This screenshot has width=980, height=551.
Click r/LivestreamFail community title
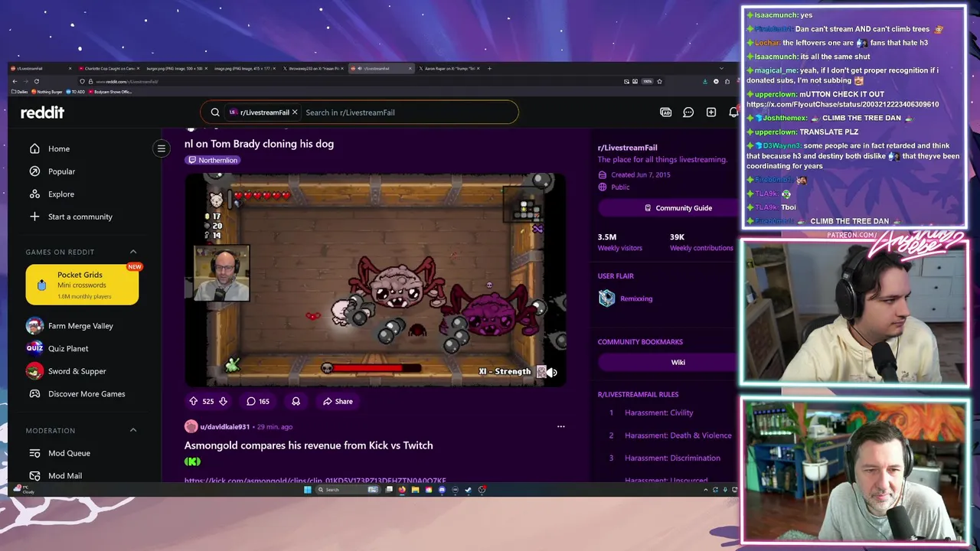click(627, 148)
